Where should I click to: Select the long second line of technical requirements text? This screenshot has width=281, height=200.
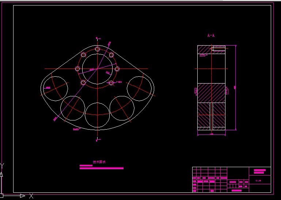coord(102,168)
